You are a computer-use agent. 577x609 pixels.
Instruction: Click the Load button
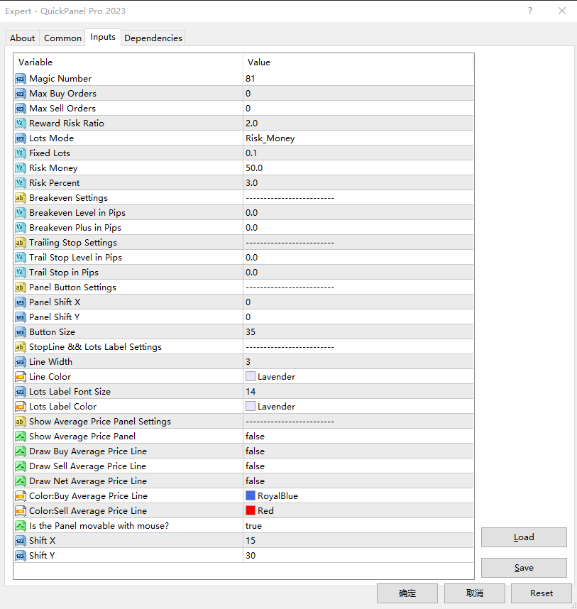click(524, 537)
